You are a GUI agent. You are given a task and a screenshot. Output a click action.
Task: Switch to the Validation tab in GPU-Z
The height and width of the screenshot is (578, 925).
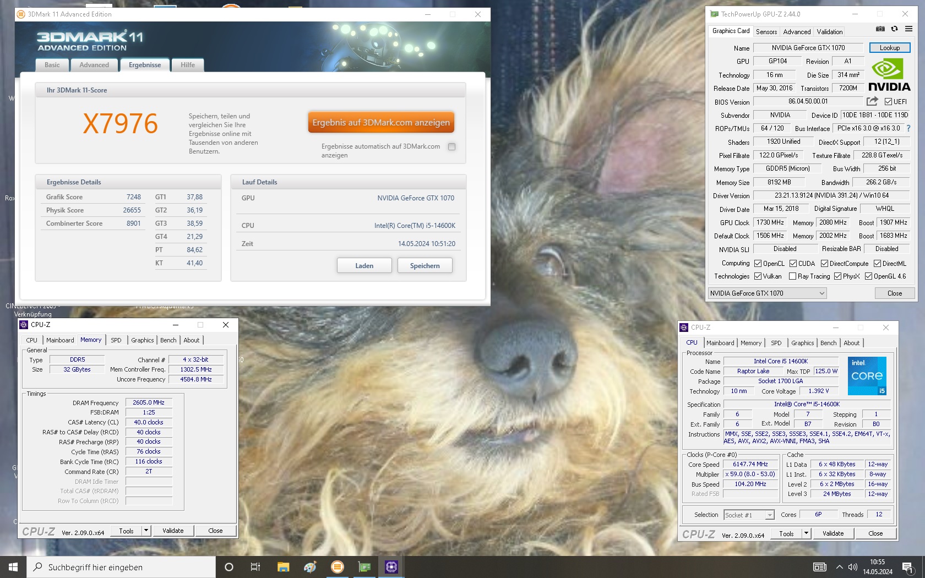tap(830, 32)
